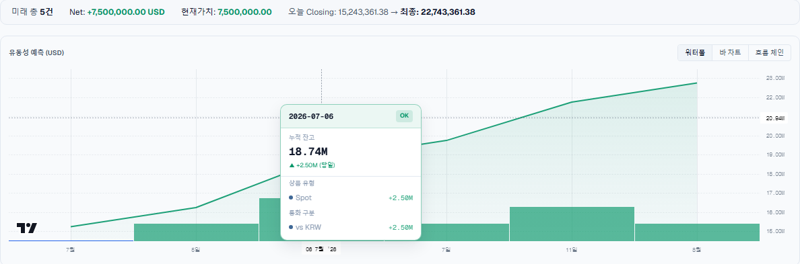800x264 pixels.
Task: Click the 최종 22,743,361.38 figure
Action: click(438, 11)
